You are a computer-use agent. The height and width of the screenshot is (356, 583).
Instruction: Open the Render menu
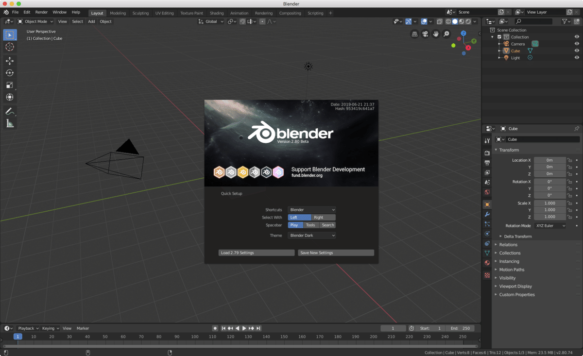(41, 12)
